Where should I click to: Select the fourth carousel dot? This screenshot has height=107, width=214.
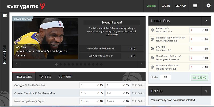tap(69, 64)
